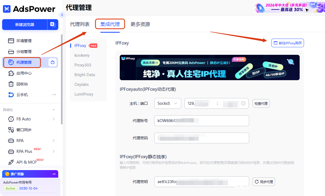Open the Socks5 protocol dropdown
This screenshot has height=196, width=325.
click(x=167, y=103)
